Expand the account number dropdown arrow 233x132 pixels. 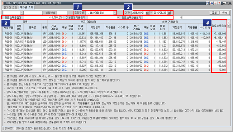click(x=22, y=13)
